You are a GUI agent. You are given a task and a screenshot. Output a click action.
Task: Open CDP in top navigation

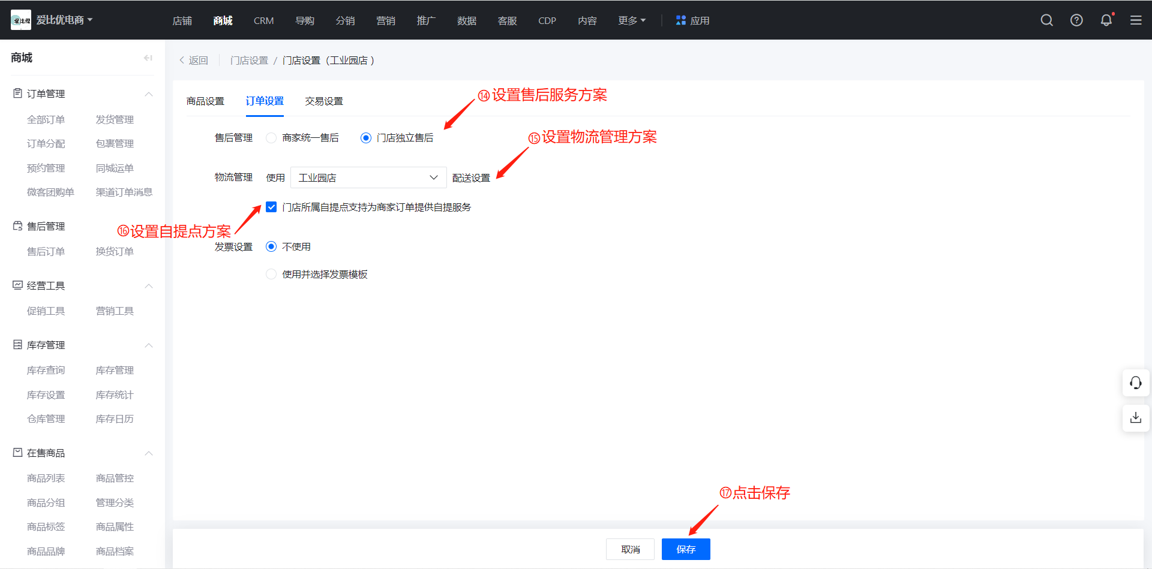pos(547,20)
